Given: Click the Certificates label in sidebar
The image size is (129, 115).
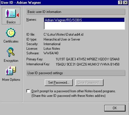Looking at the screenshot, I should pos(11,41).
